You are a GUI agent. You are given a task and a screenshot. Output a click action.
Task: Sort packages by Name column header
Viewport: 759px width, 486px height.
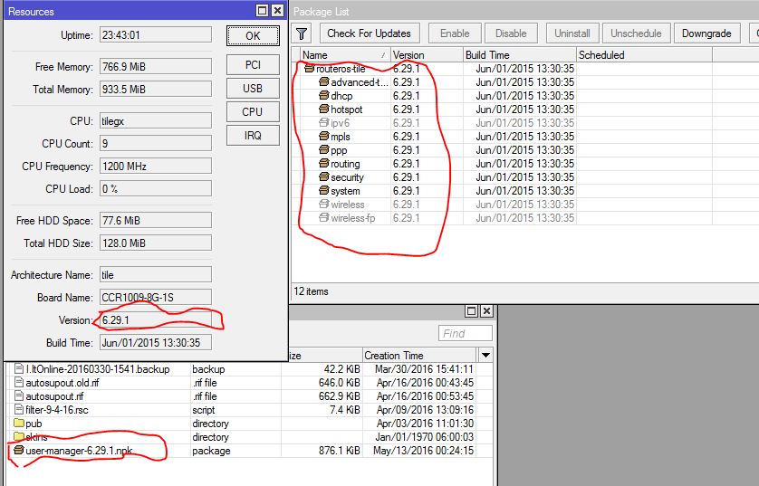[344, 55]
